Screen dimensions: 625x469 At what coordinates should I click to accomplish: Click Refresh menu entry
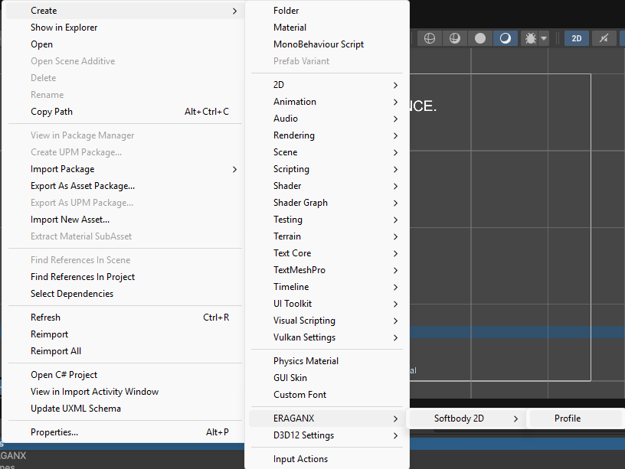125,318
